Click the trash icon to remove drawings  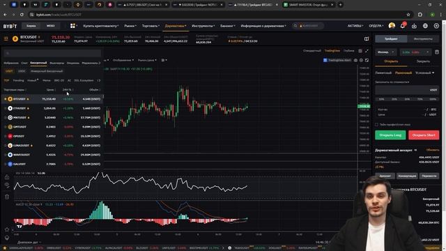[7, 197]
